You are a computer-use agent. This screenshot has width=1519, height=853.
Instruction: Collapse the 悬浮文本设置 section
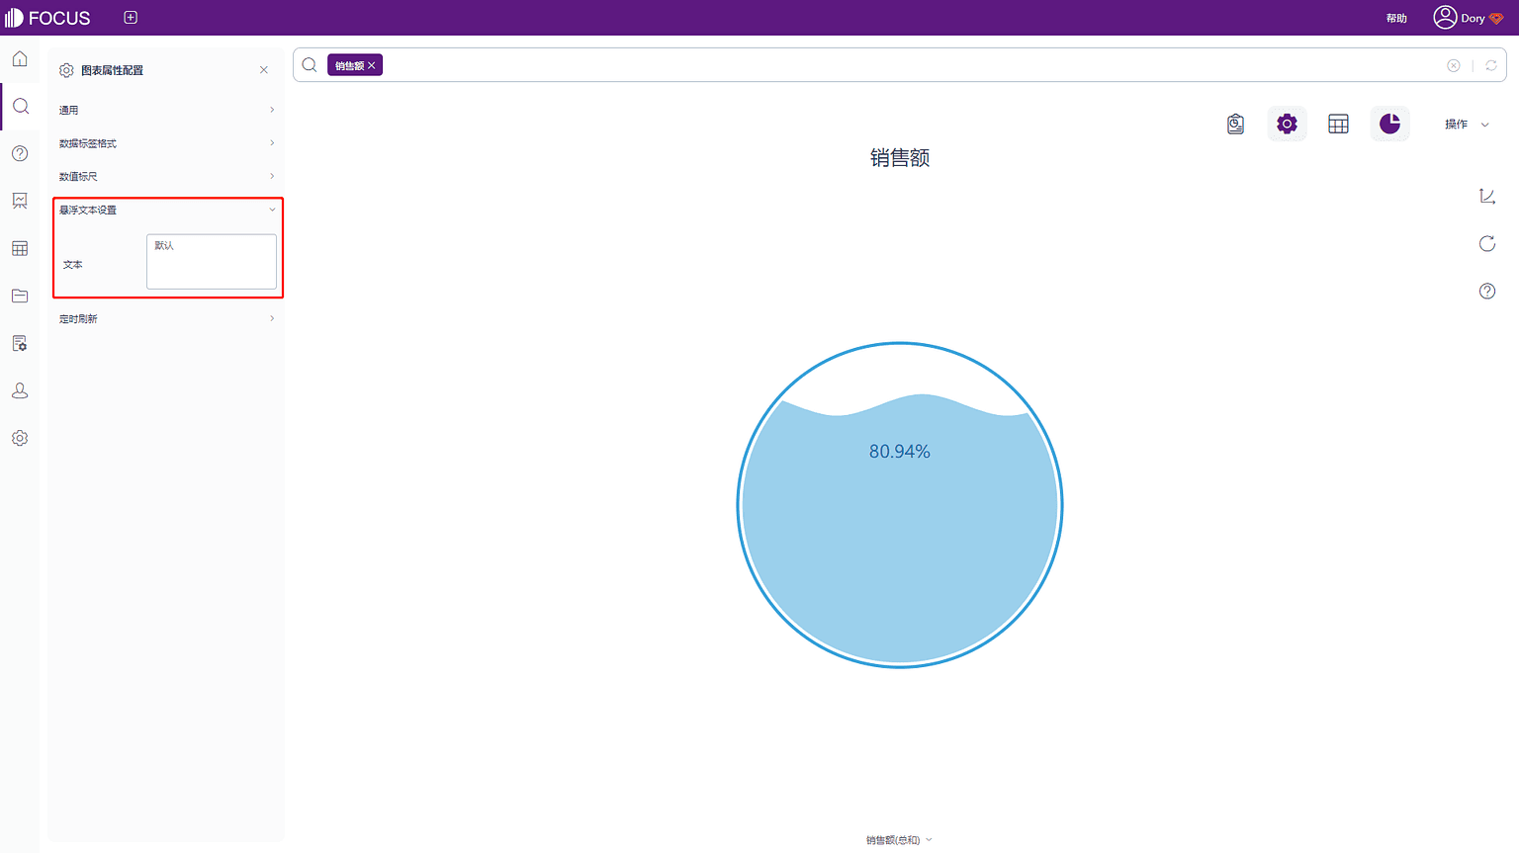pos(166,210)
